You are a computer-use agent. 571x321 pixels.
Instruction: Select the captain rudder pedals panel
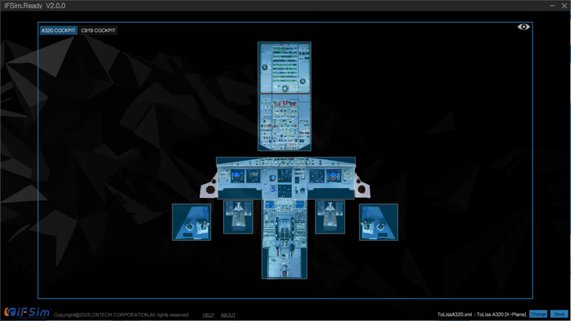(238, 217)
